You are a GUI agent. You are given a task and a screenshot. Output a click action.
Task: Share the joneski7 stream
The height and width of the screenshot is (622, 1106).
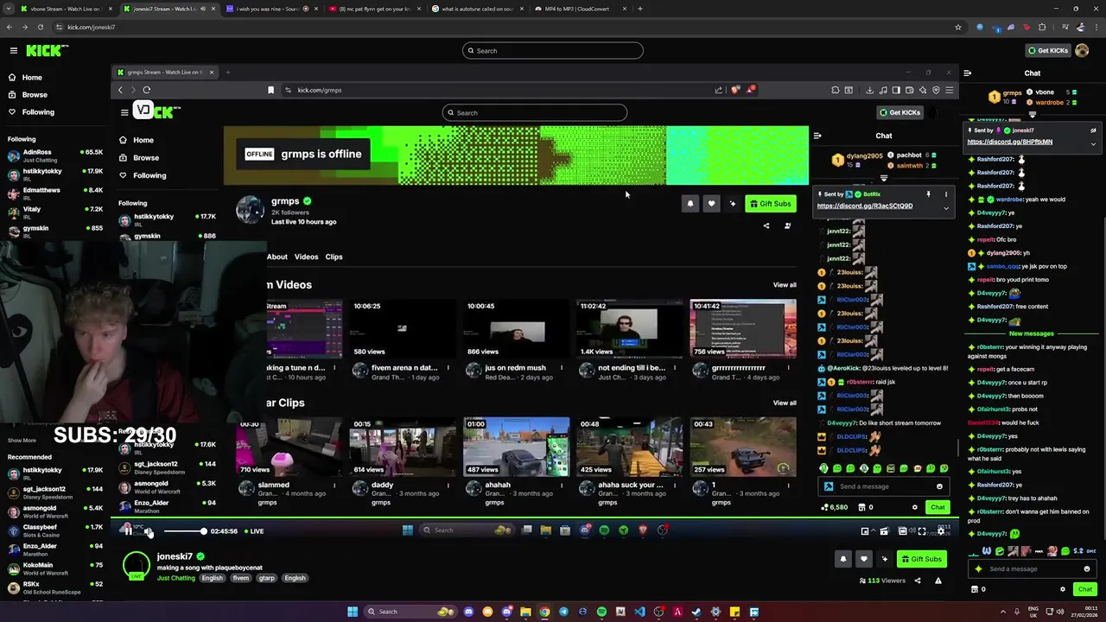click(918, 581)
